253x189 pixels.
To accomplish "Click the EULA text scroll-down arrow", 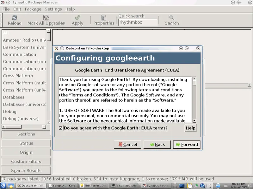I will (194, 121).
